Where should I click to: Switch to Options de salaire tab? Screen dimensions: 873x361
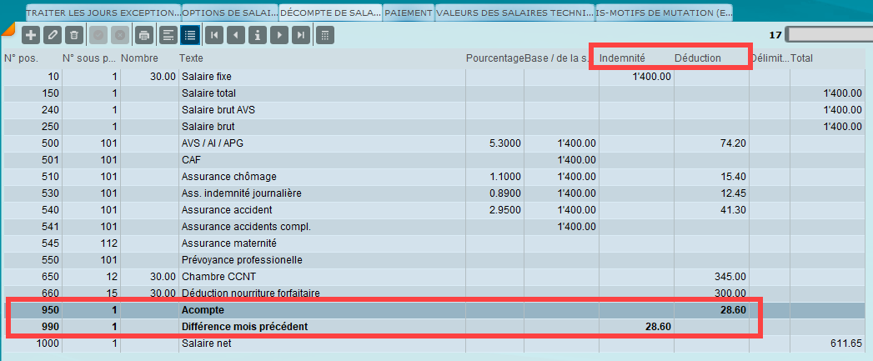228,13
